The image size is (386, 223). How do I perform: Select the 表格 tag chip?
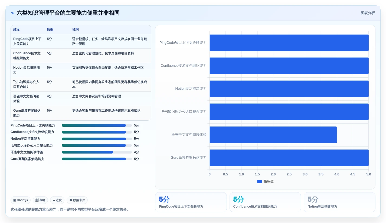point(40,200)
